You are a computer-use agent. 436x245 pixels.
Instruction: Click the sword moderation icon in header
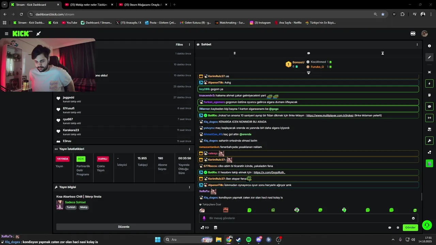pos(38,34)
